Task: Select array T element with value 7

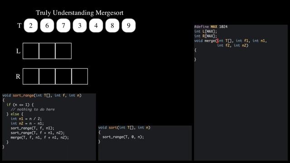Action: [63, 25]
